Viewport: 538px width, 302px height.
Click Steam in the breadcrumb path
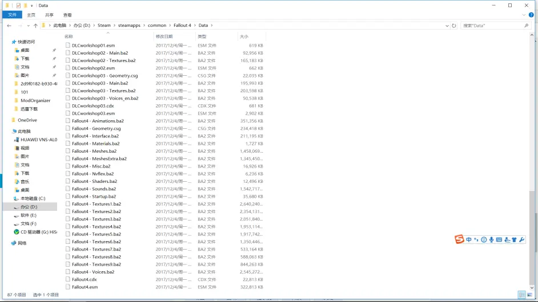pos(104,25)
